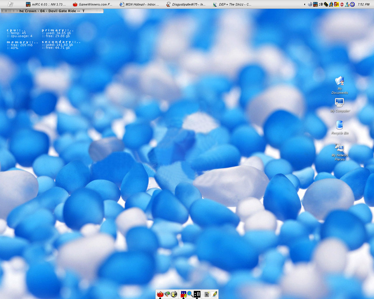Open AIM running man tray icon

(x=331, y=4)
